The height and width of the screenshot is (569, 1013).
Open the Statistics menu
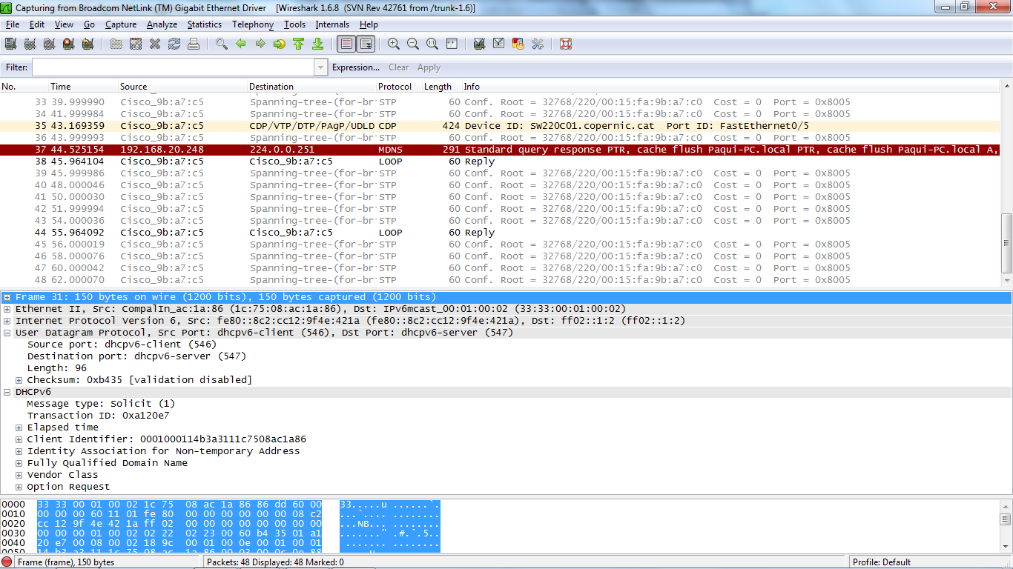pos(204,24)
